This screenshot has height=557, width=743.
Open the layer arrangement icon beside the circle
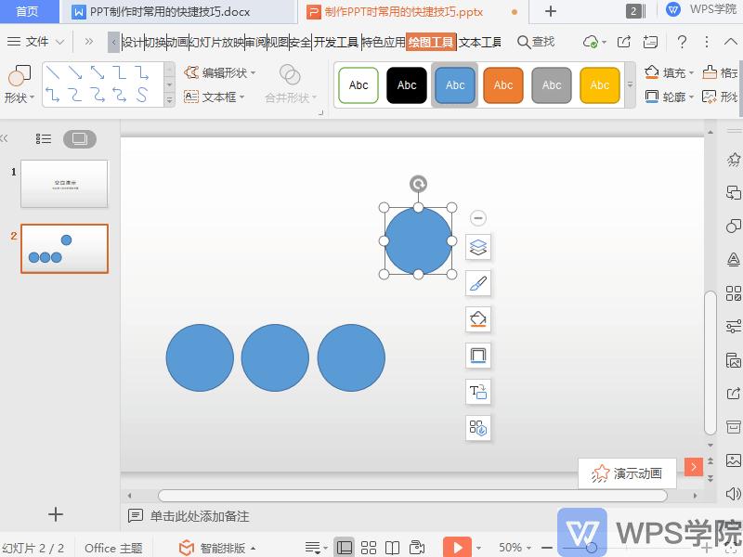pos(477,247)
